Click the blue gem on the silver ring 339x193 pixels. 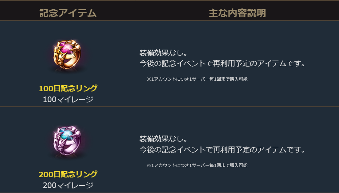coord(66,134)
